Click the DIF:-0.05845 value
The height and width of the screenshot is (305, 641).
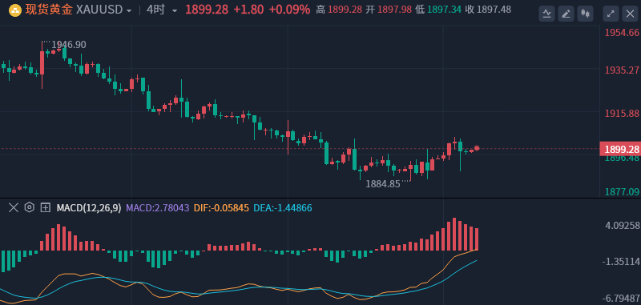(x=221, y=208)
